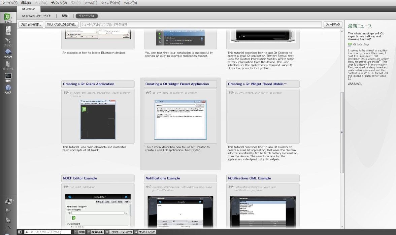This screenshot has height=235, width=396.
Task: Switch to the Debug (デバッグ) mode icon
Action: click(x=8, y=54)
